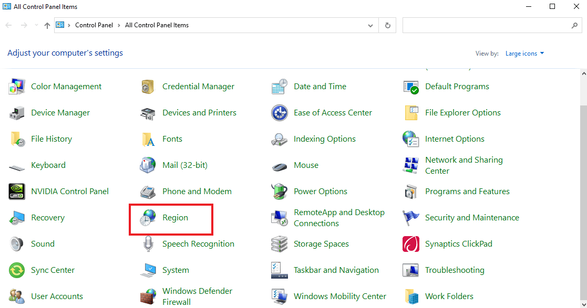Screen dimensions: 587x308
Task: Click the search magnifier icon
Action: click(574, 25)
